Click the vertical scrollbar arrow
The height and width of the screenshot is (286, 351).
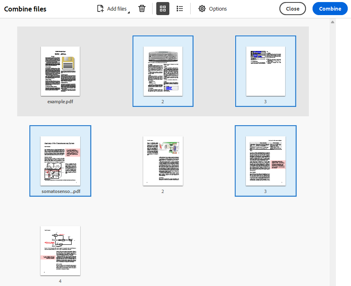click(x=332, y=22)
